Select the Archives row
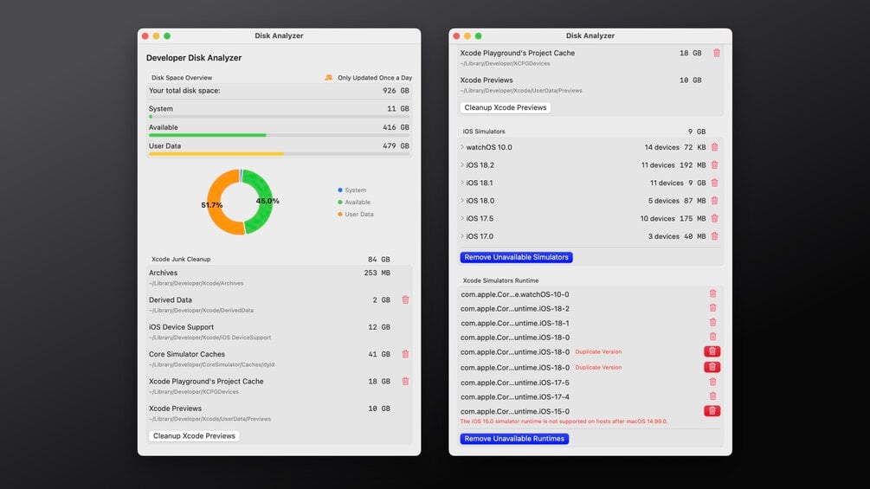 point(279,278)
